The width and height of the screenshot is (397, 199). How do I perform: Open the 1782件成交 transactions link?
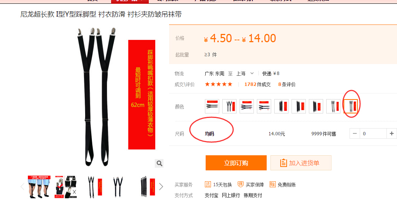pyautogui.click(x=258, y=84)
